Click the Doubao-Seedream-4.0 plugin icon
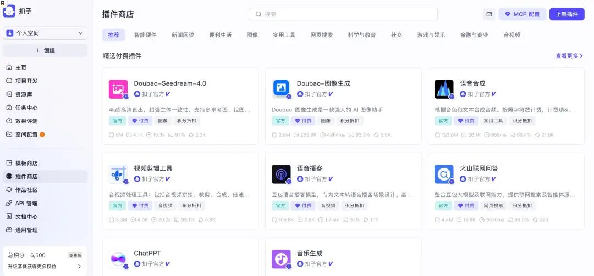Screen dimensions: 594x276 (118, 89)
